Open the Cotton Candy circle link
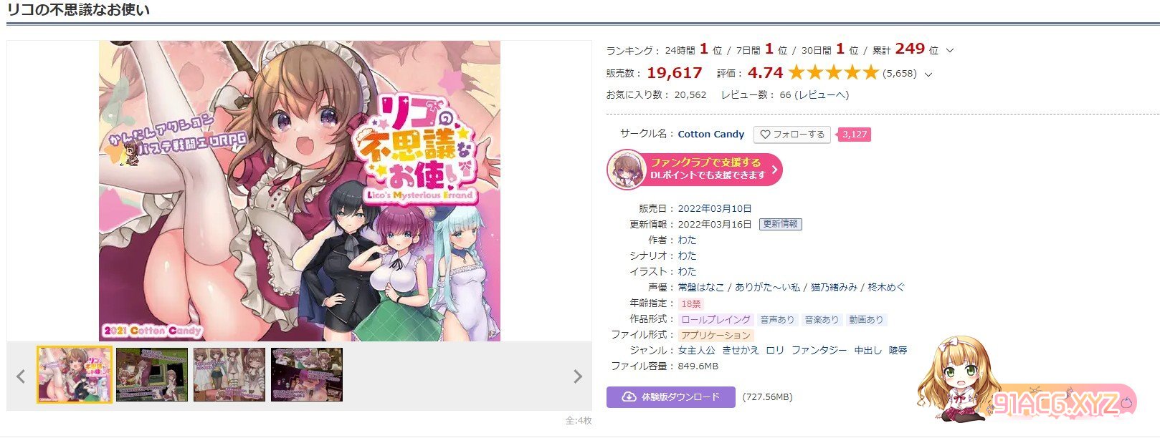This screenshot has height=438, width=1160. pyautogui.click(x=711, y=134)
